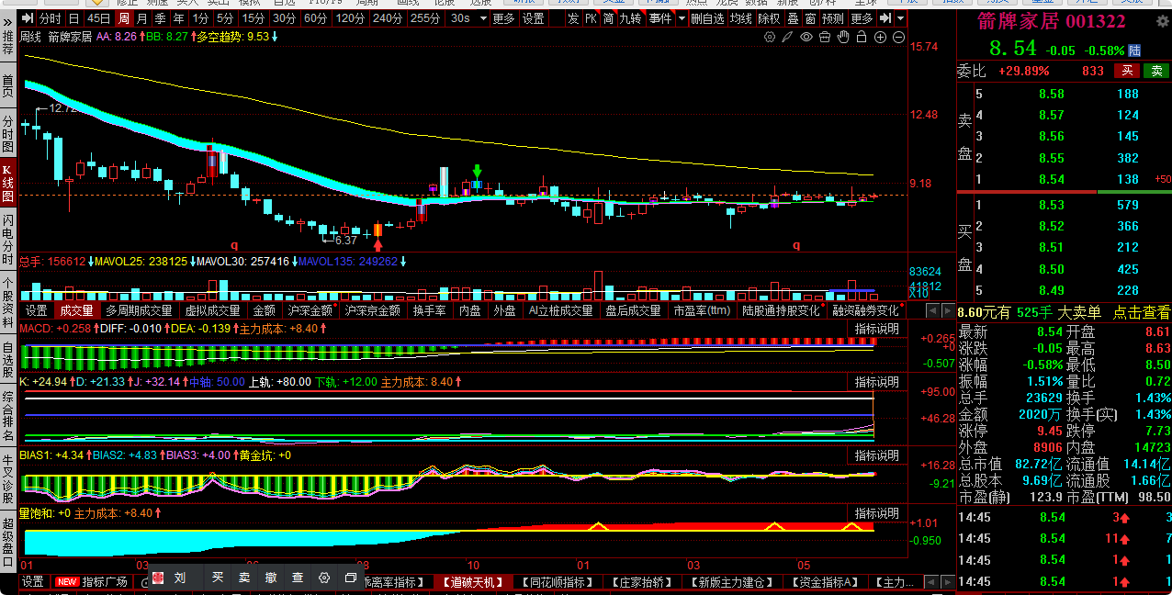Click 设置 button left of 成交量 tab
Image resolution: width=1172 pixels, height=595 pixels.
[x=36, y=310]
